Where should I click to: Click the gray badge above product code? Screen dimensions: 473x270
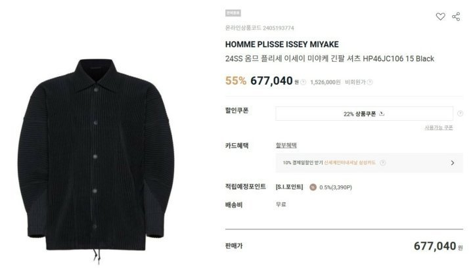(233, 13)
